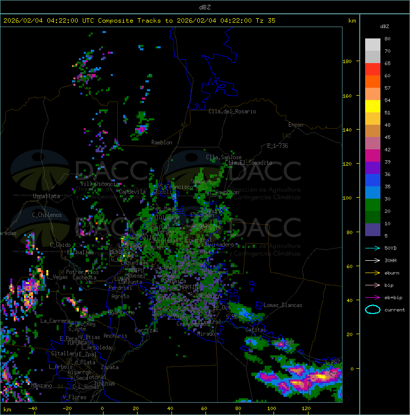Viewport: 410px width, 415px height.
Task: Click the 'dBZ' label above the color scale
Action: (x=384, y=27)
